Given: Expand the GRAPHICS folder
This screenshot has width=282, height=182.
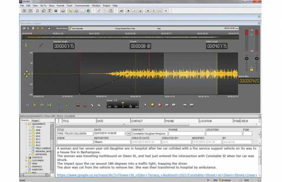Looking at the screenshot, I should point(26,167).
